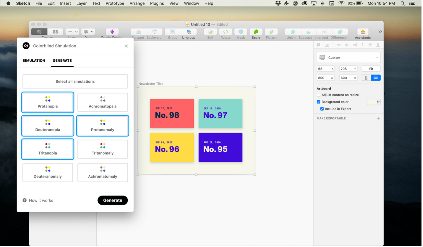Toggle the Deuteranopia simulation tile
This screenshot has width=423, height=247.
[x=48, y=126]
